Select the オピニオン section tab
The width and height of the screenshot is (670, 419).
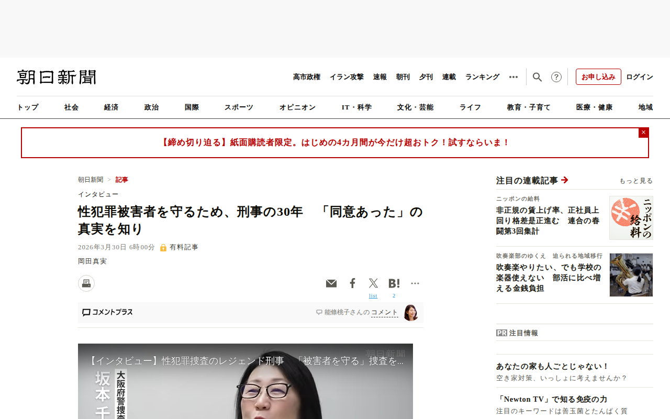click(298, 107)
